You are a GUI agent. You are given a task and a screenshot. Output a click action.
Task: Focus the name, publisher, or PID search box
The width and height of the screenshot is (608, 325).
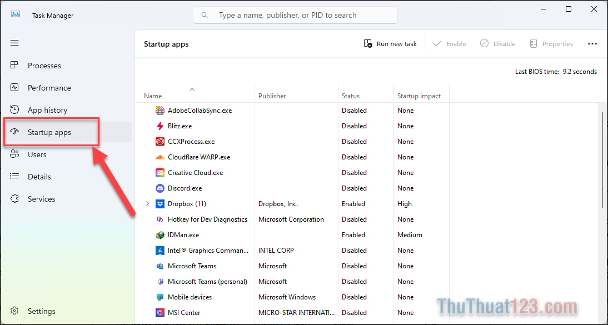click(x=295, y=15)
